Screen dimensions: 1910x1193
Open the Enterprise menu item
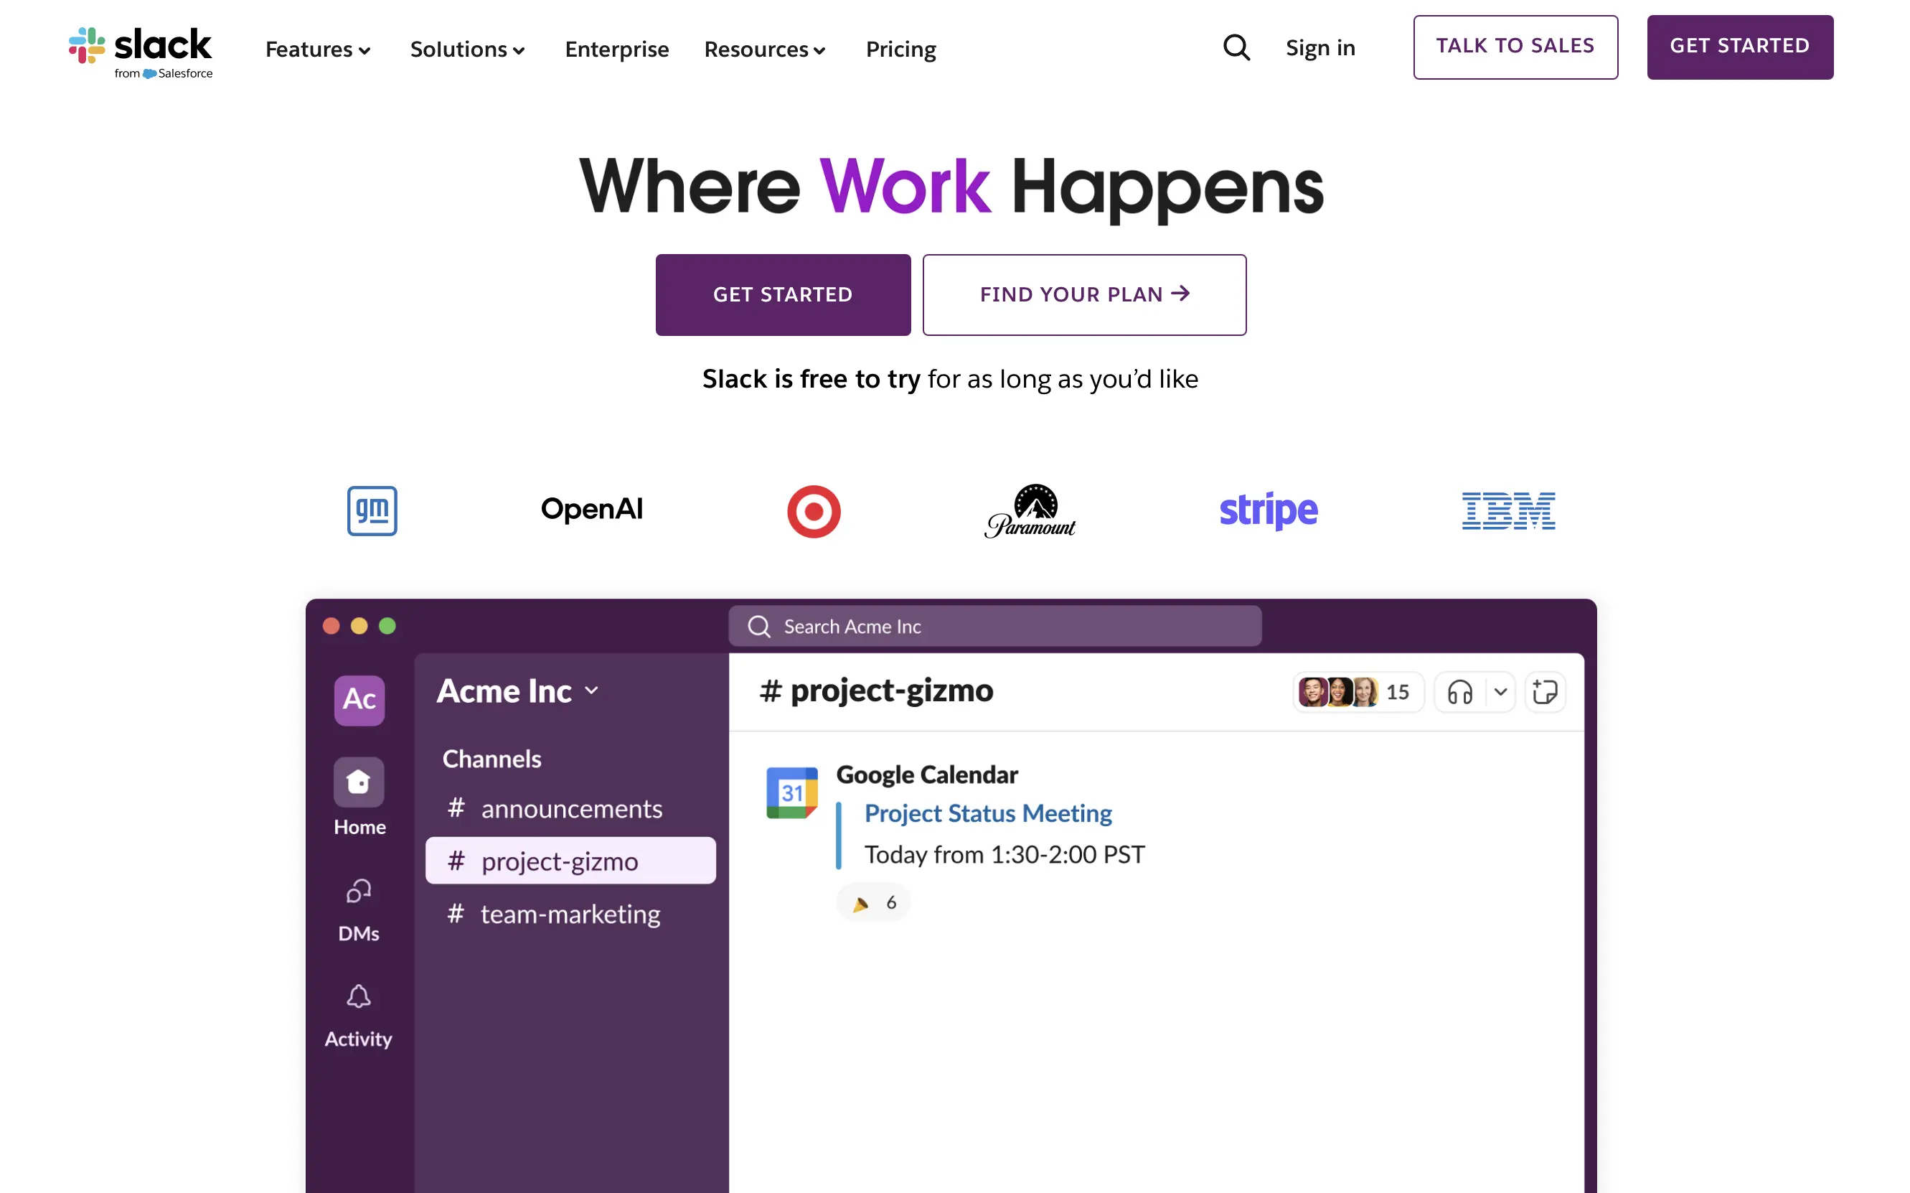pos(616,49)
